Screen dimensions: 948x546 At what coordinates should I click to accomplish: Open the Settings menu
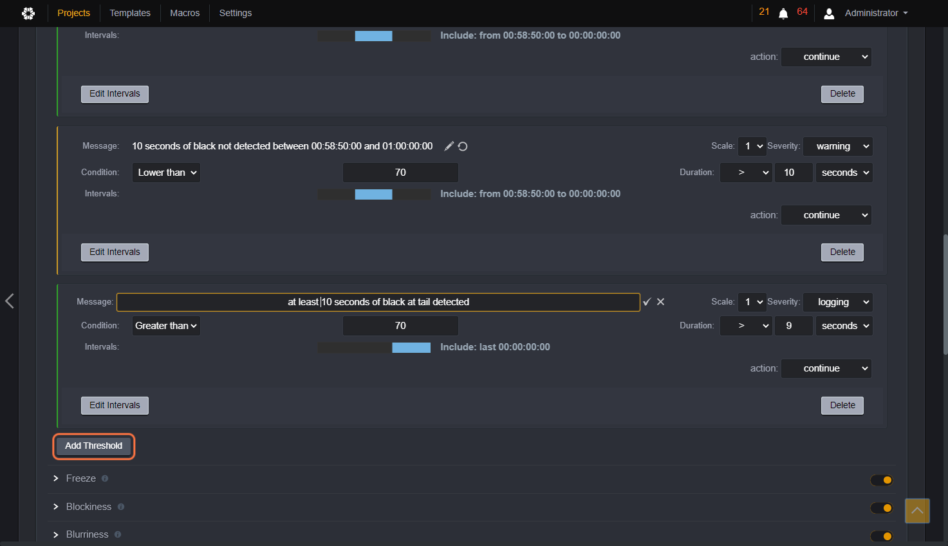(x=236, y=13)
